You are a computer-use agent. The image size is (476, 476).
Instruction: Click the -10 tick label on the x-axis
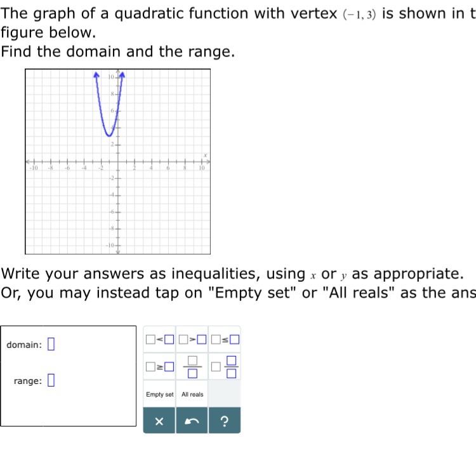point(34,168)
